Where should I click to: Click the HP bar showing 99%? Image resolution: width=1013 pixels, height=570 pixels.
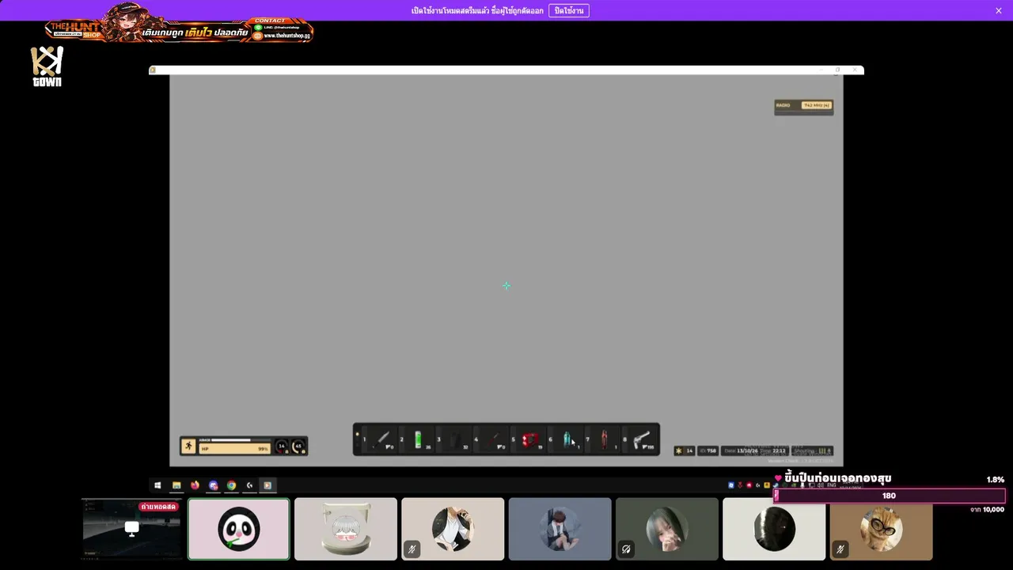(x=234, y=449)
